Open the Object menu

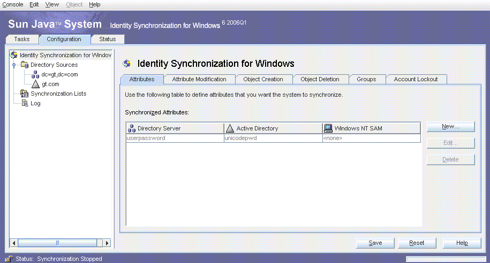[x=74, y=4]
